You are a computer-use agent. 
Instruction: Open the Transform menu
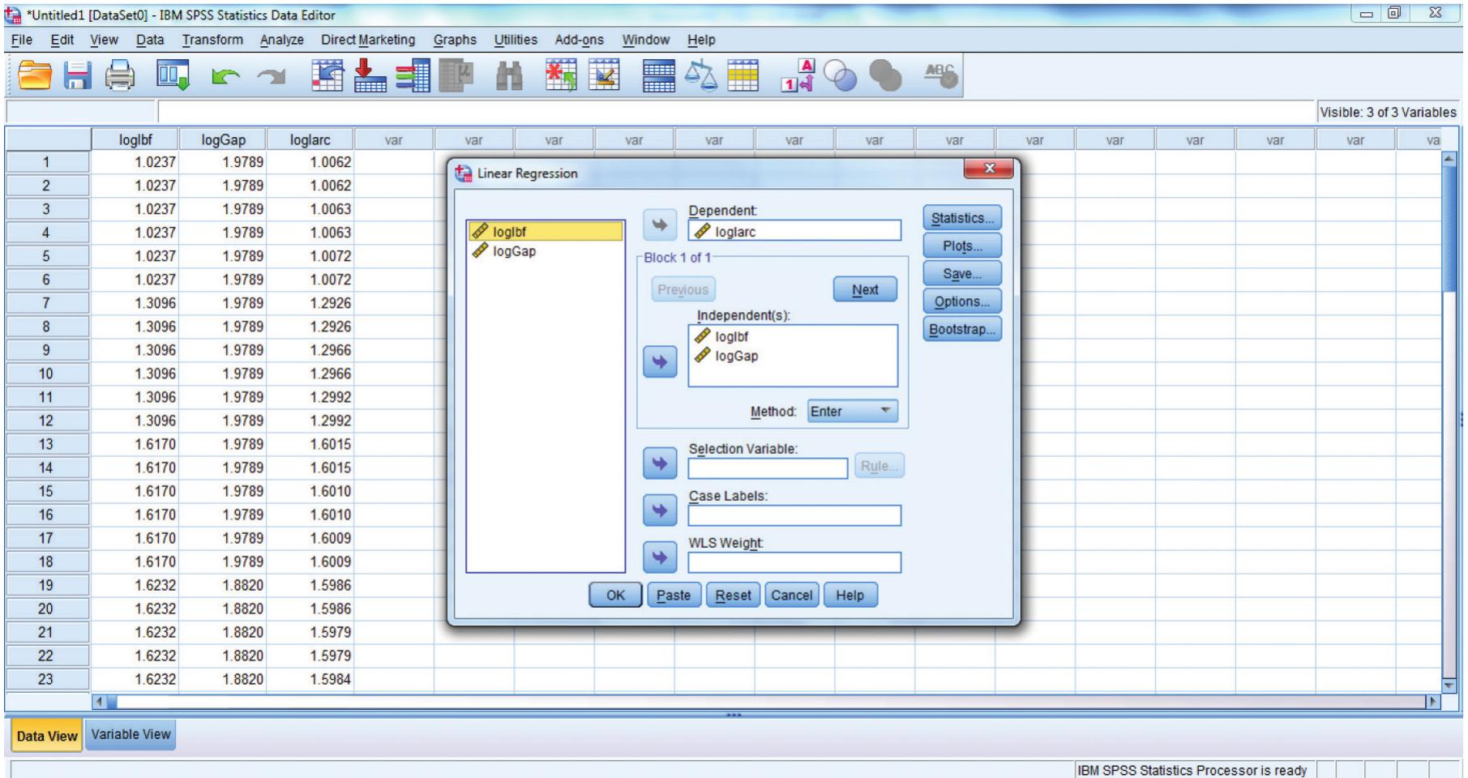212,40
